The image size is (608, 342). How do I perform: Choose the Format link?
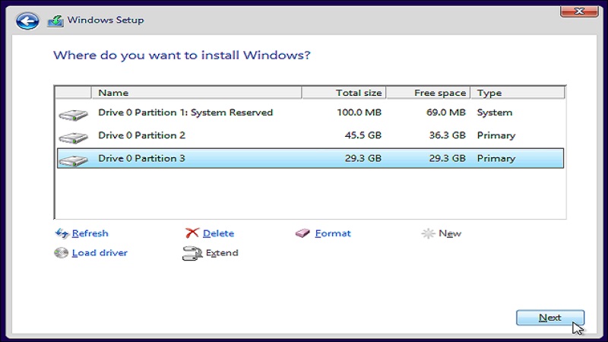[333, 233]
